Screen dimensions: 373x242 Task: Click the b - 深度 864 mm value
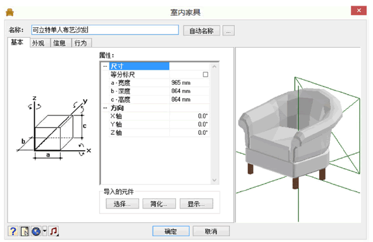[180, 91]
